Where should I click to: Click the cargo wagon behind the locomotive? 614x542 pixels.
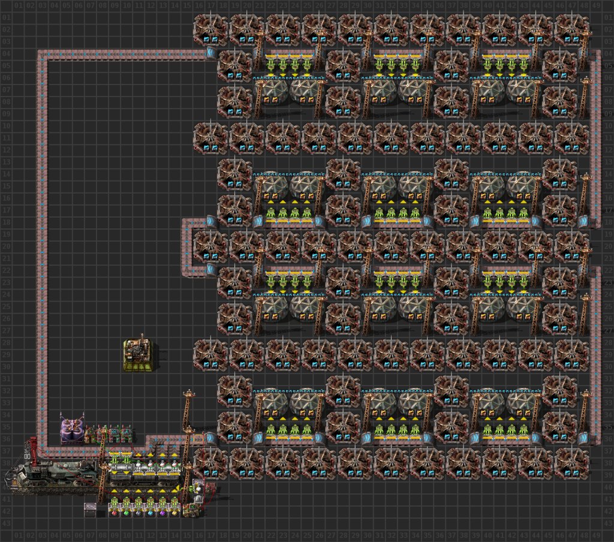144,475
